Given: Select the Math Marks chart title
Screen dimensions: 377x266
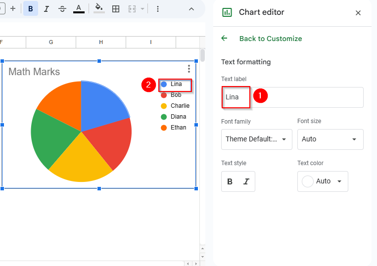Looking at the screenshot, I should [x=34, y=72].
